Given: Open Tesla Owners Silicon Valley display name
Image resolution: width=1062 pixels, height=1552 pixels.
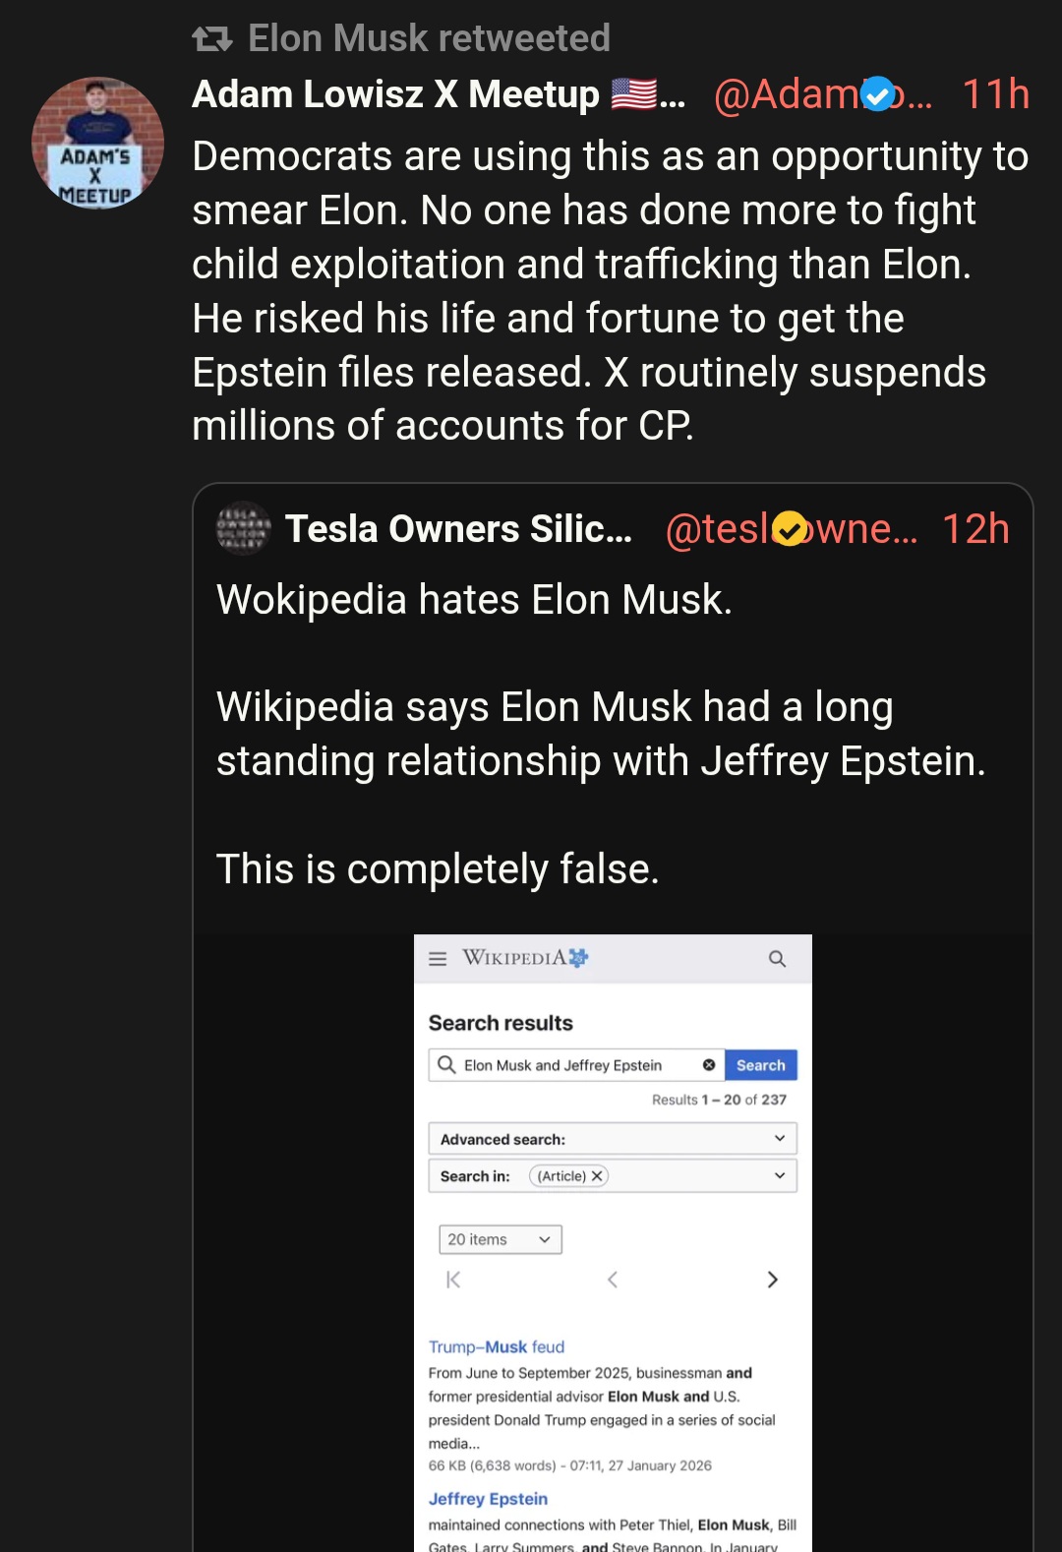Looking at the screenshot, I should (x=458, y=529).
